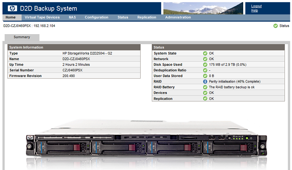292x170 pixels.
Task: Select the Summary tab
Action: pos(22,37)
